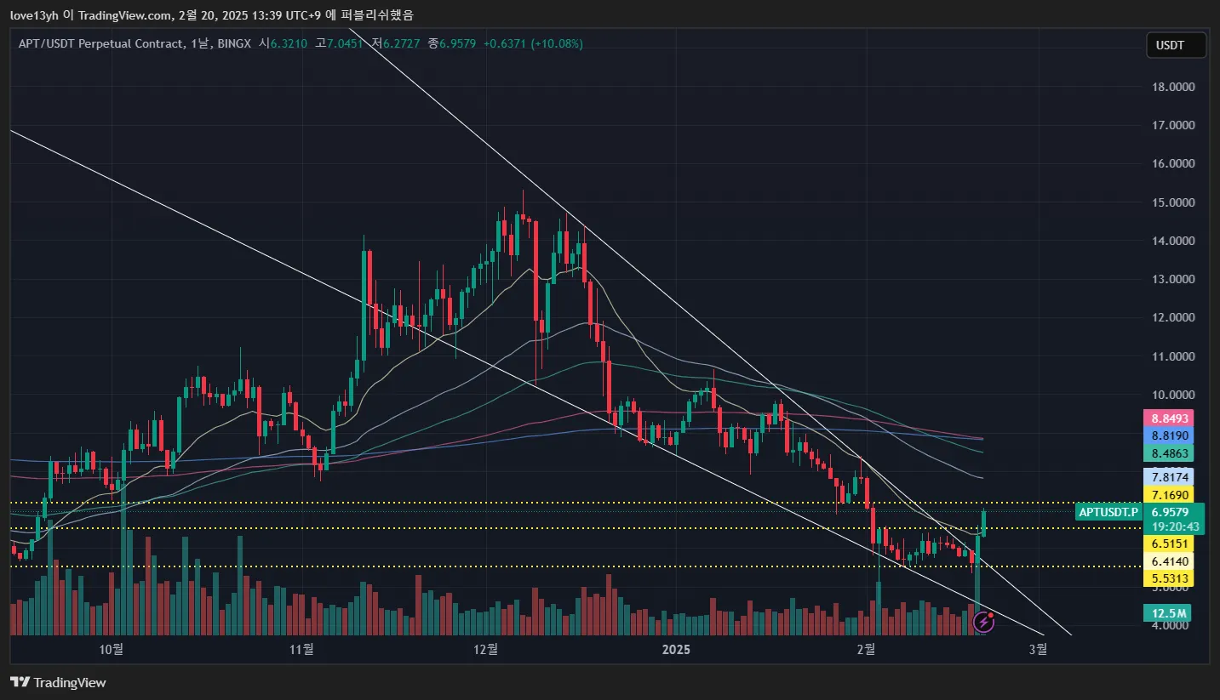Click the 10.0000 price scale value
The width and height of the screenshot is (1220, 700).
click(x=1174, y=395)
